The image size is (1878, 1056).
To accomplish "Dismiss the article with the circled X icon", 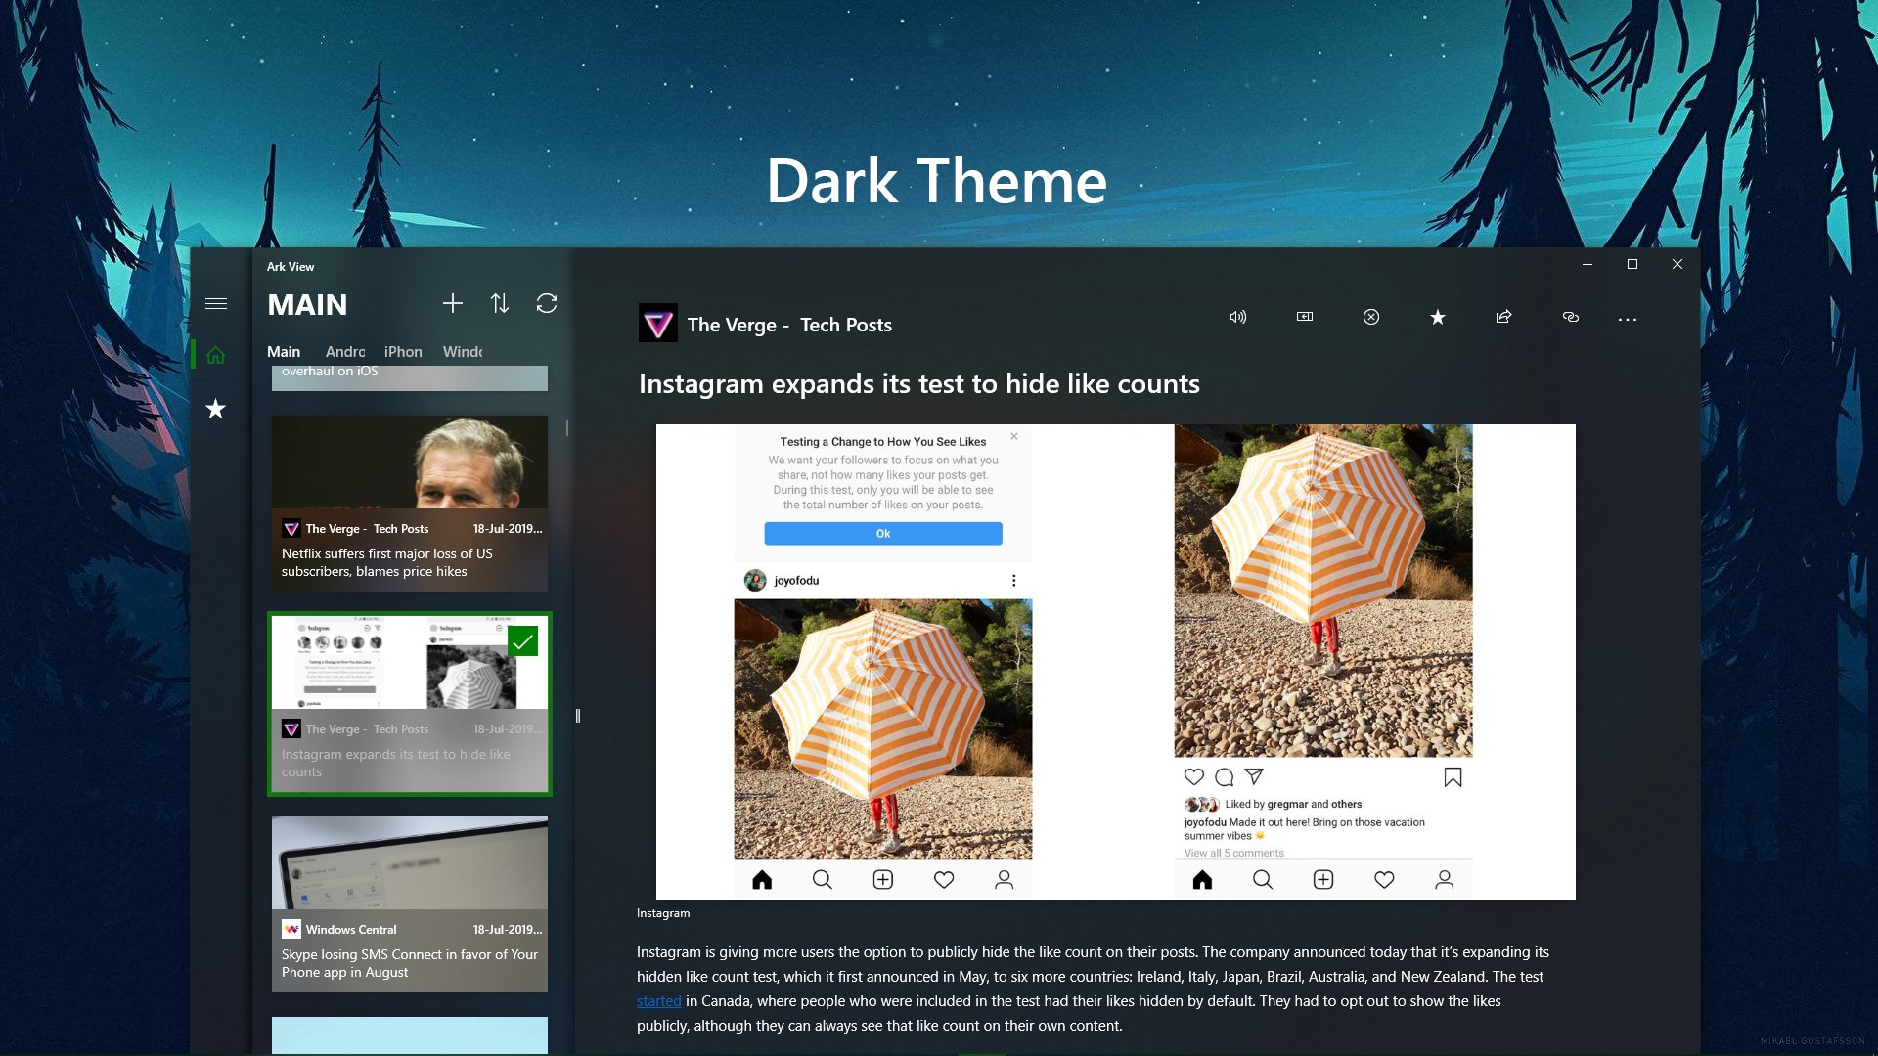I will [x=1371, y=317].
